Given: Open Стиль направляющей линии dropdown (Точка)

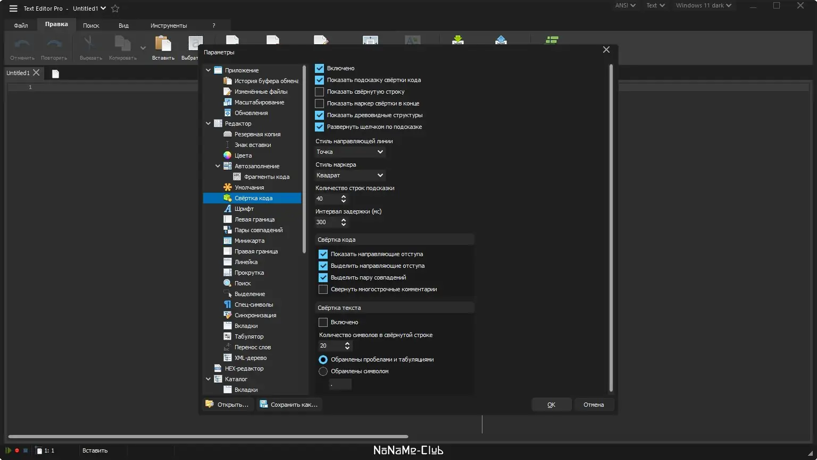Looking at the screenshot, I should pos(350,152).
